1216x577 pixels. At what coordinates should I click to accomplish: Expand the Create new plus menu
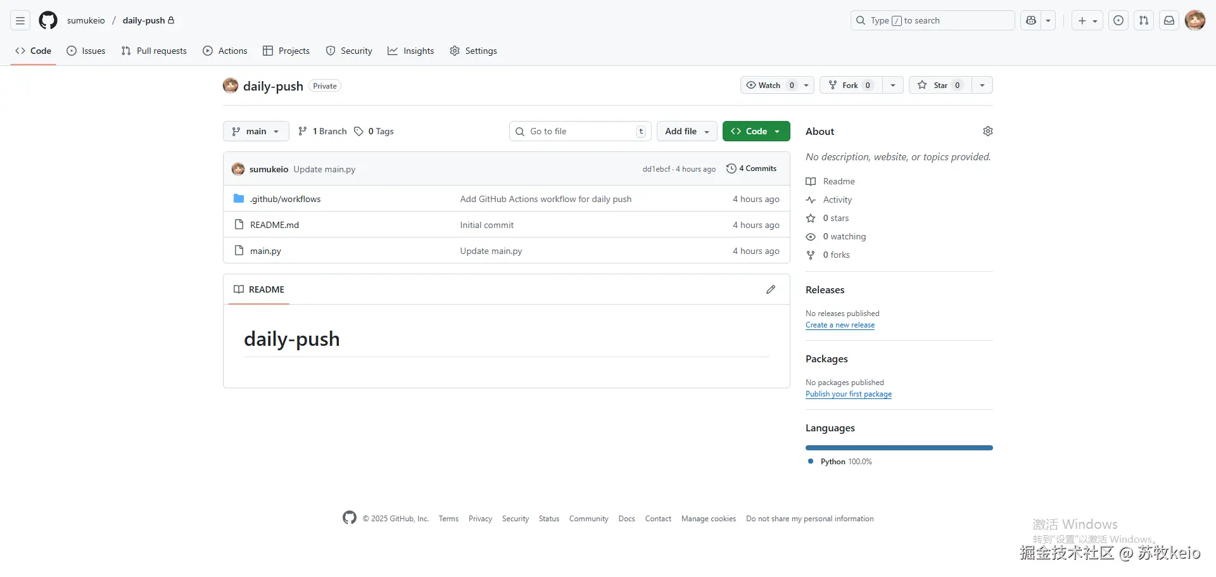point(1087,20)
